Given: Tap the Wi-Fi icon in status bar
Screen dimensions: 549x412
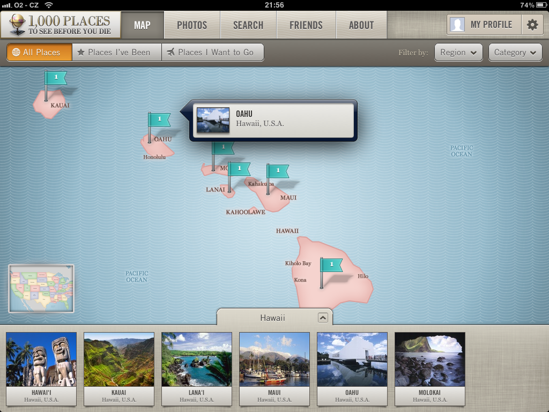Looking at the screenshot, I should pyautogui.click(x=49, y=5).
